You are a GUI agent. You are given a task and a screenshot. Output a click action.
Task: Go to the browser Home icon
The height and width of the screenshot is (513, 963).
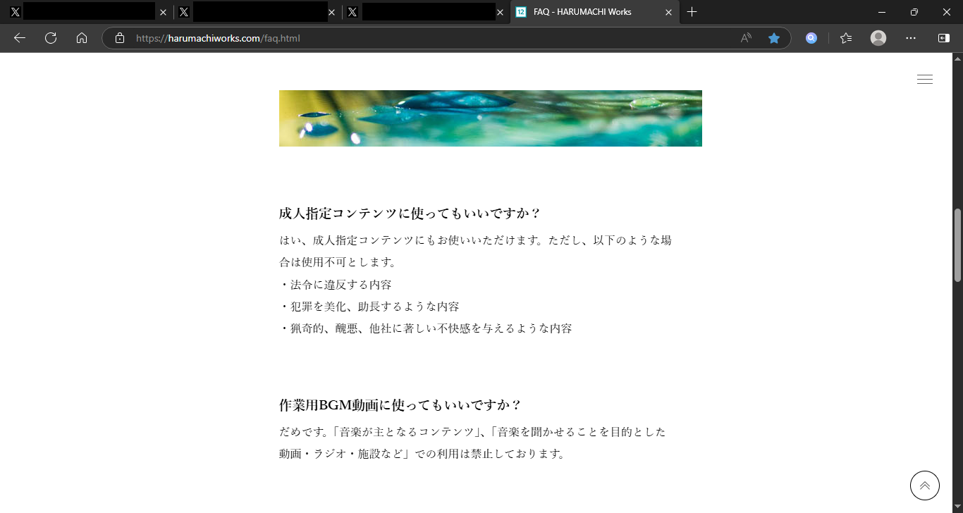tap(82, 38)
